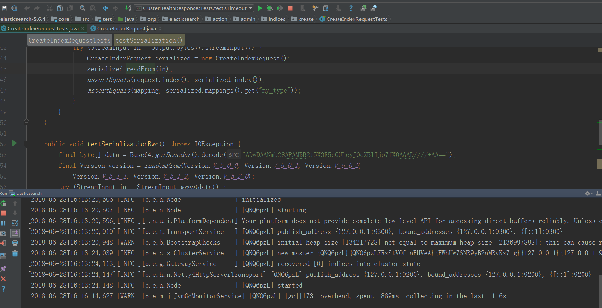602x308 pixels.
Task: Switch to the CreateIndexRequest.java tab
Action: [126, 29]
